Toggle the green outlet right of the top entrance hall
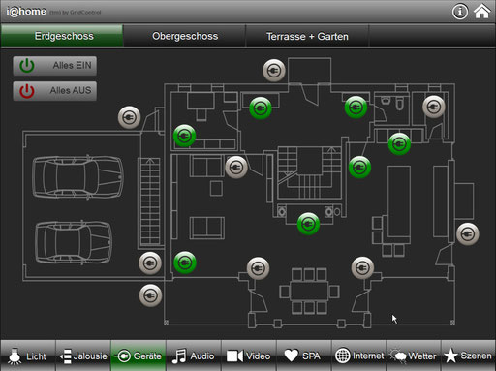Viewport: 496px width, 371px height. pos(356,108)
